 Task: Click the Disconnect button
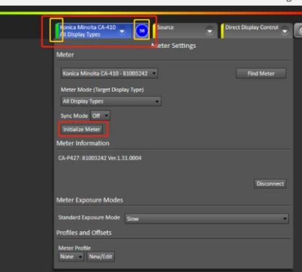point(270,183)
